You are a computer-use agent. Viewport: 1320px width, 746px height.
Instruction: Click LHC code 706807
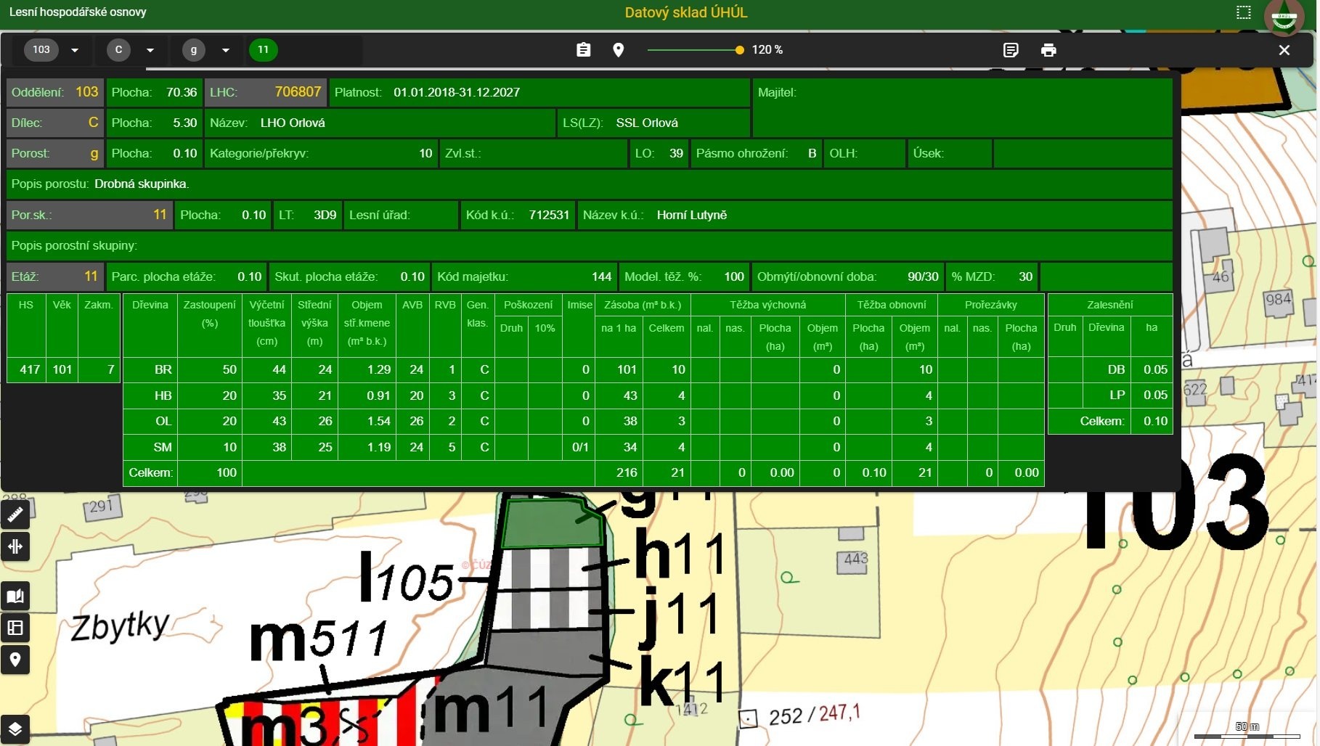tap(297, 92)
